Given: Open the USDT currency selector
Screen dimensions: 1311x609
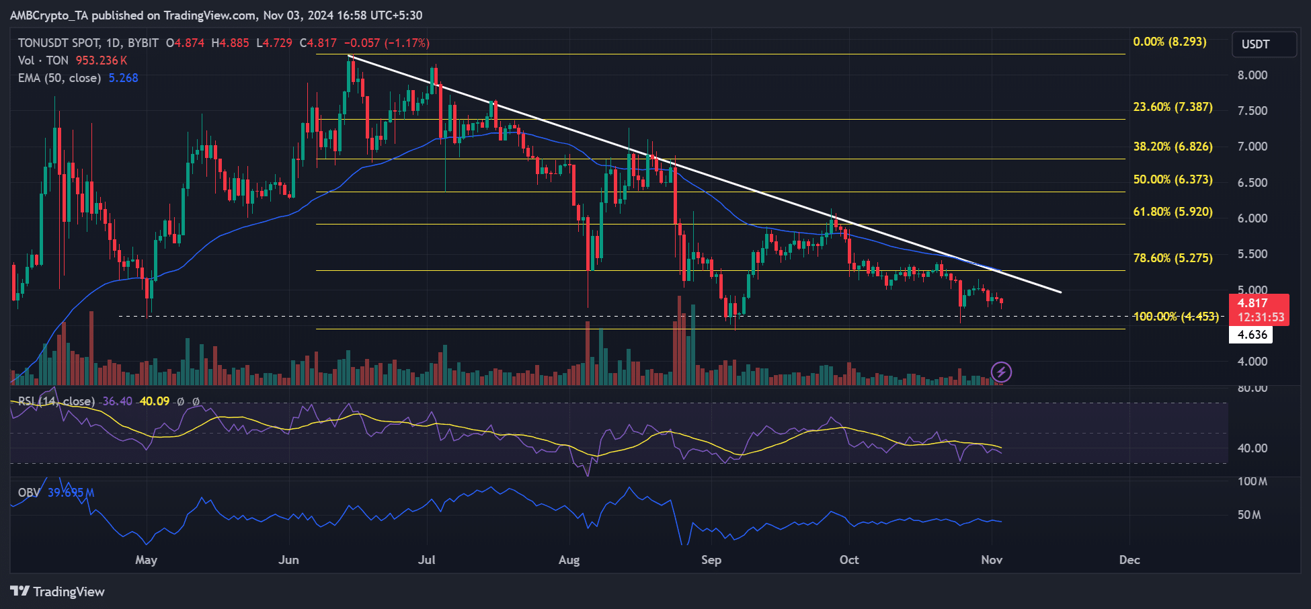Looking at the screenshot, I should (1264, 44).
